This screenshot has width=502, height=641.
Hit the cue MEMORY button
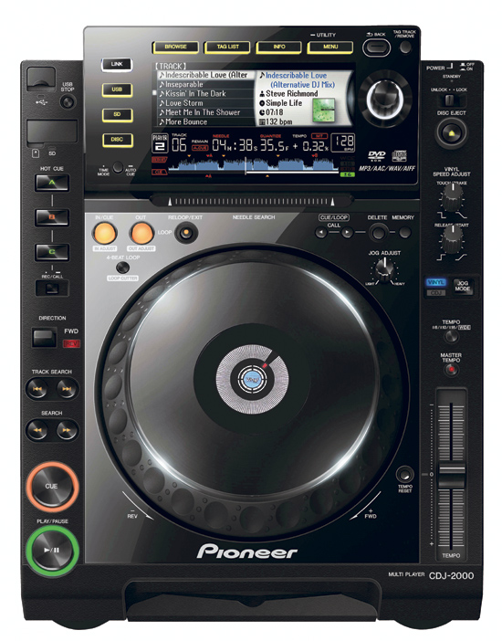(404, 233)
